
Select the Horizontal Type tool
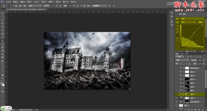2,64
